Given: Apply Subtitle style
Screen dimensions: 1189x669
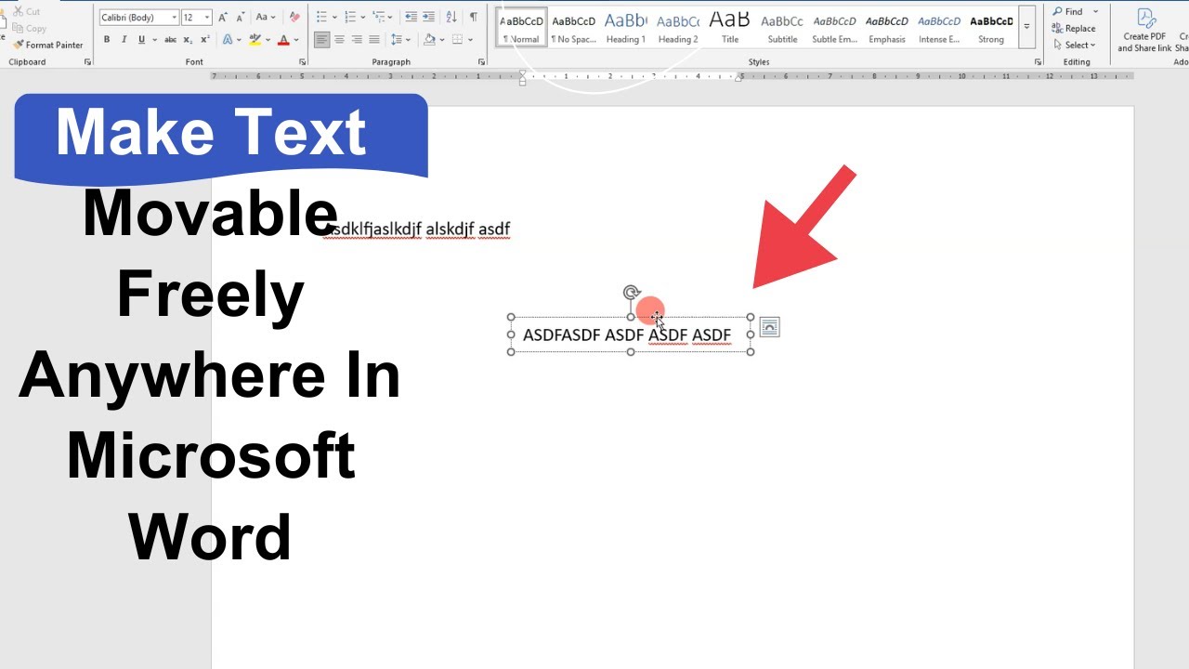Looking at the screenshot, I should (x=782, y=26).
